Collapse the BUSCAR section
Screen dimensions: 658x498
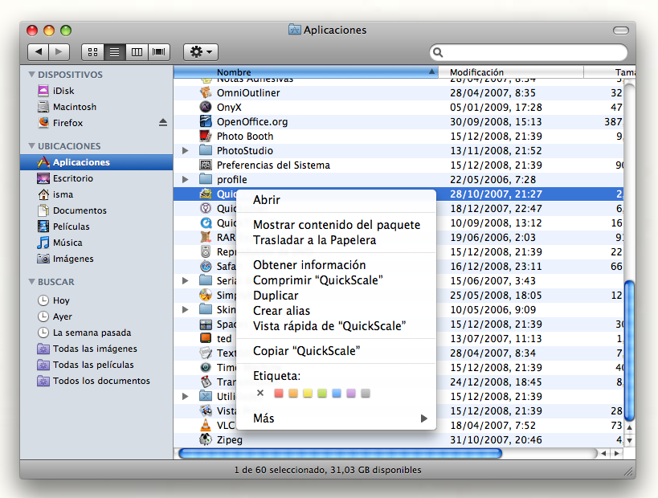(x=32, y=281)
